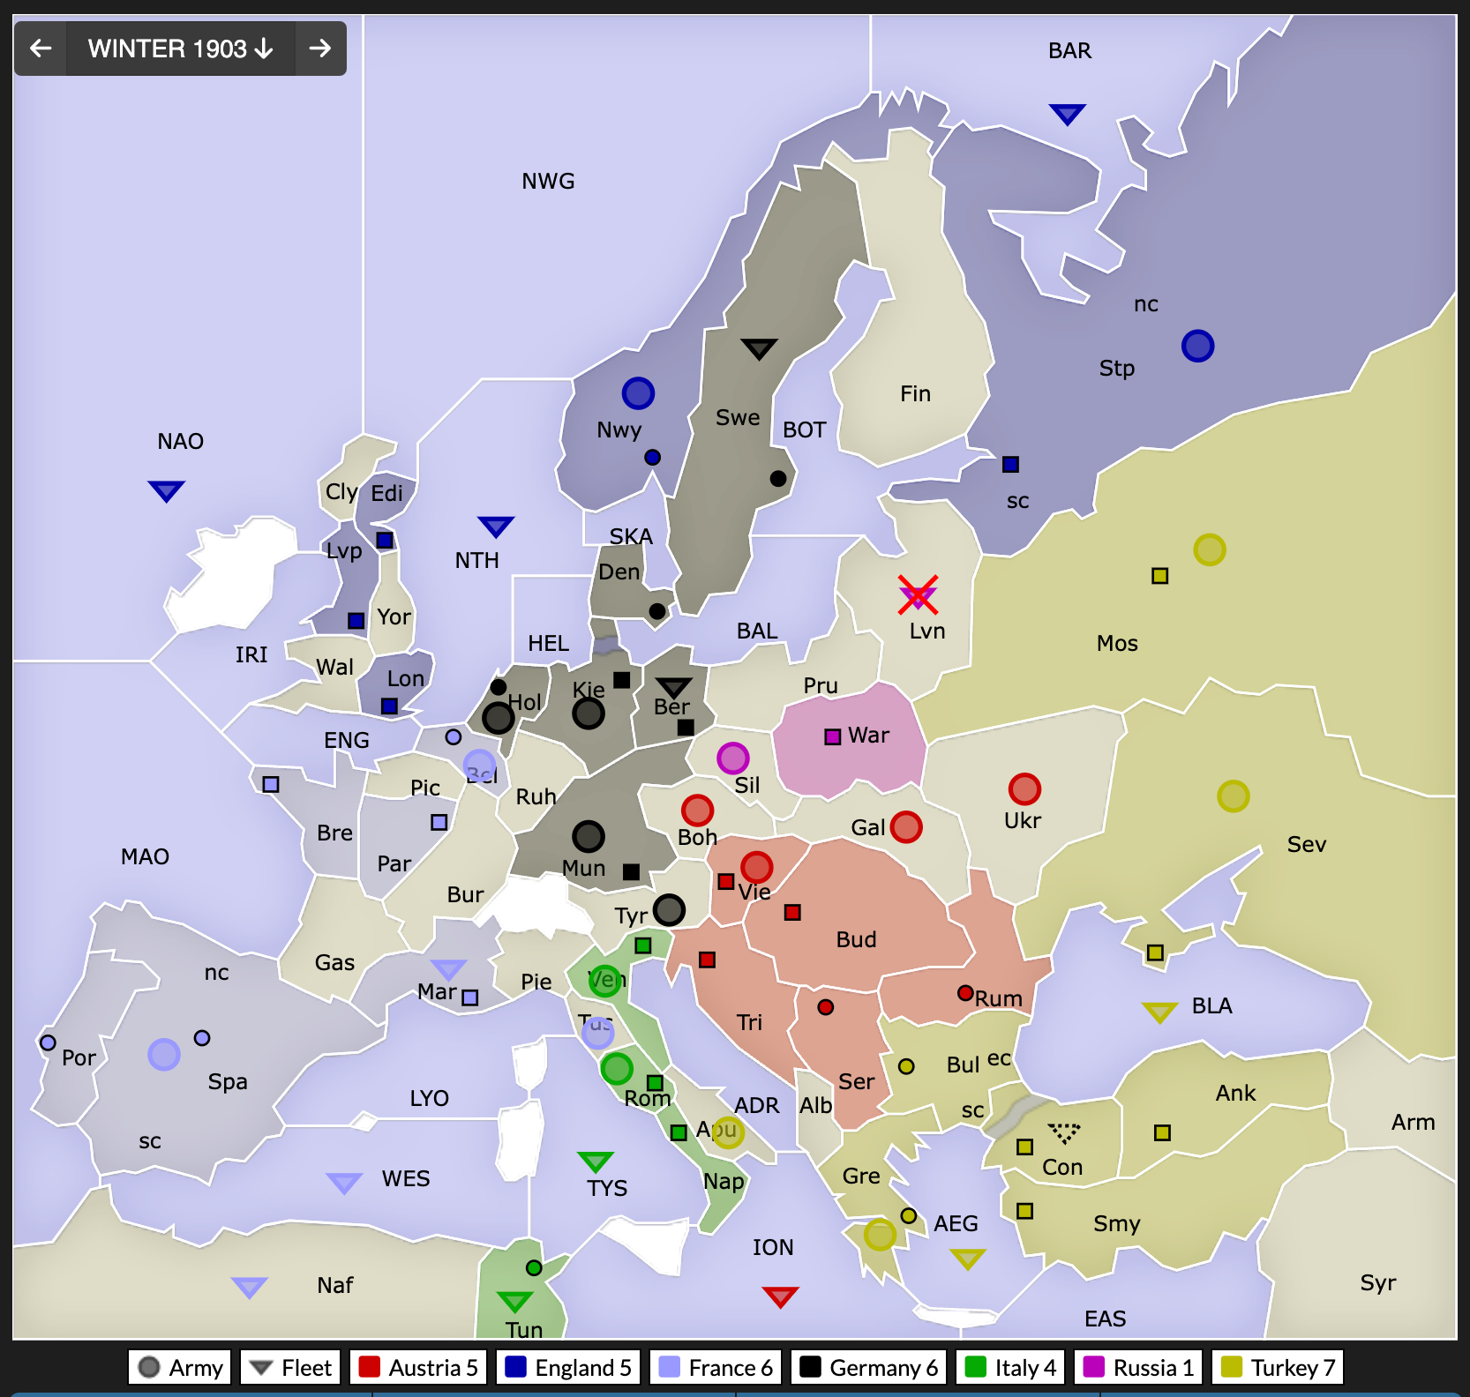The height and width of the screenshot is (1397, 1470).
Task: Select the Italian fleet in Tyrrhenian Sea
Action: tap(596, 1161)
